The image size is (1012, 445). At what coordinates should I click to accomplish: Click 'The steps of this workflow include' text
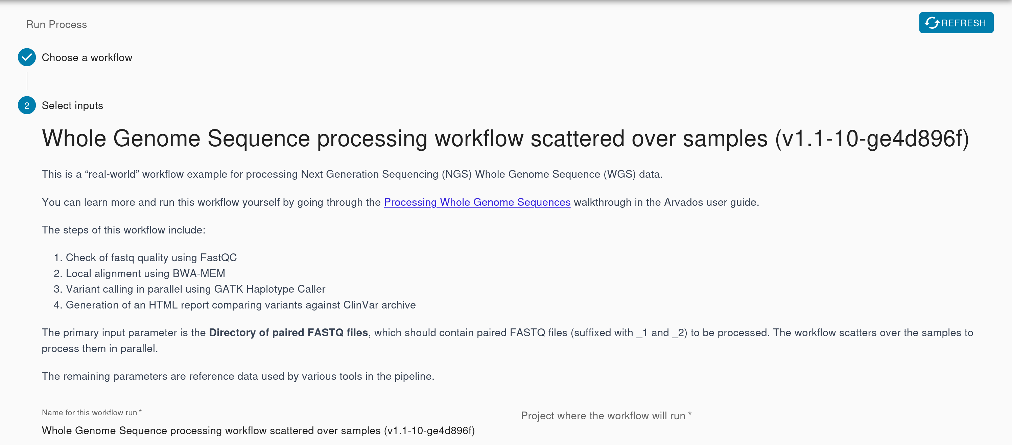[x=123, y=230]
